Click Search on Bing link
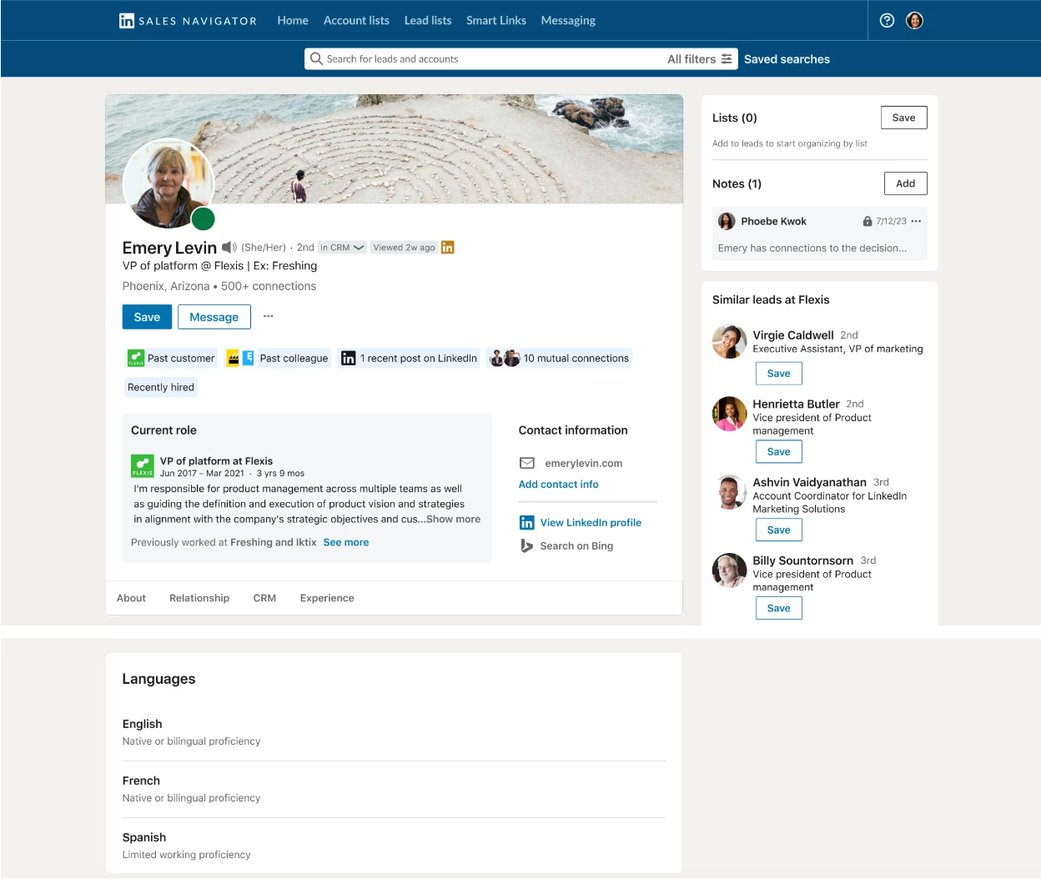The height and width of the screenshot is (879, 1041). [x=576, y=546]
